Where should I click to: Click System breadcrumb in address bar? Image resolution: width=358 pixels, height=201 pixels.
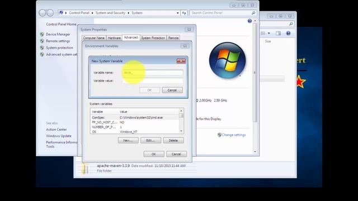pyautogui.click(x=136, y=13)
